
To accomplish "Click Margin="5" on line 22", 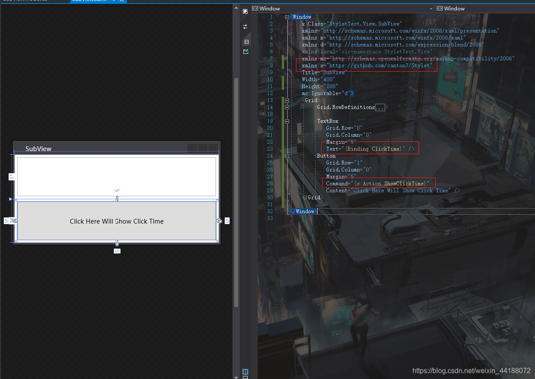I will tap(341, 142).
